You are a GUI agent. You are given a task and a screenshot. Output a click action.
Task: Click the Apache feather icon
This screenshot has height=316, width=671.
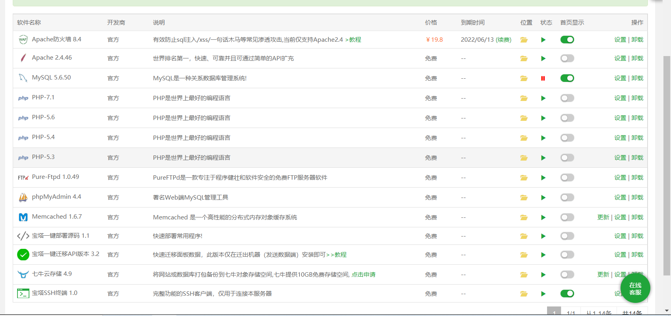pyautogui.click(x=23, y=58)
